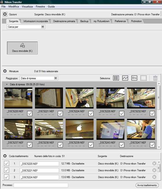Click the select marked images icon
The height and width of the screenshot is (189, 162).
tap(125, 78)
